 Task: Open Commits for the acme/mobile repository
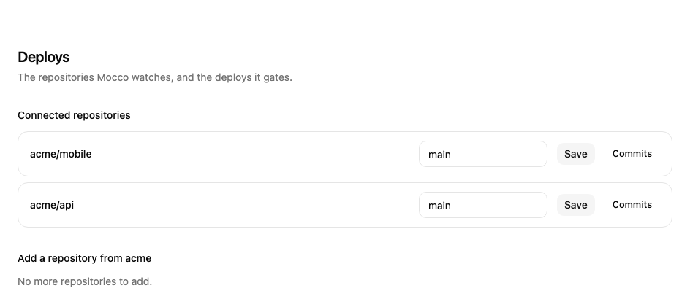point(632,154)
